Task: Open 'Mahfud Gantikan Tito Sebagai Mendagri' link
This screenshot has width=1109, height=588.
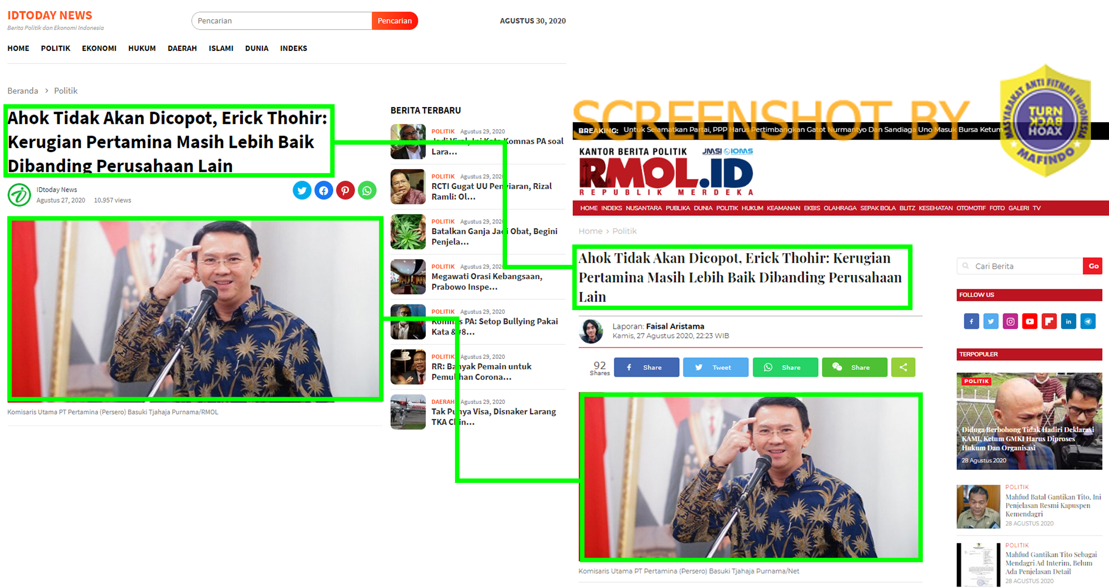Action: [x=1052, y=563]
